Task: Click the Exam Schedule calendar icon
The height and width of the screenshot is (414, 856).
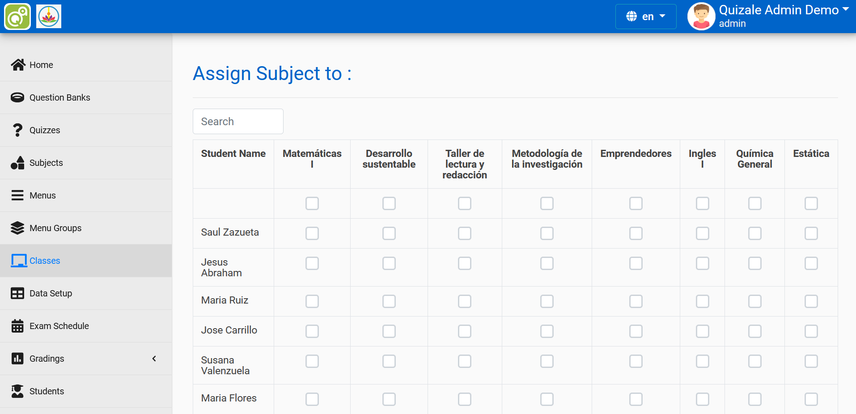Action: [x=17, y=326]
